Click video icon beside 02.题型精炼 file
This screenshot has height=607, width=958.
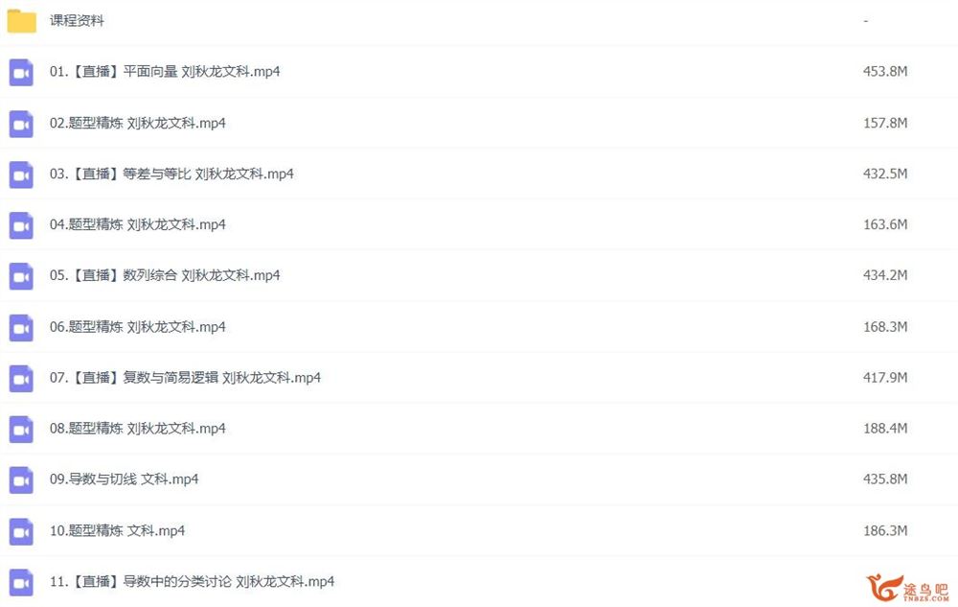(21, 124)
